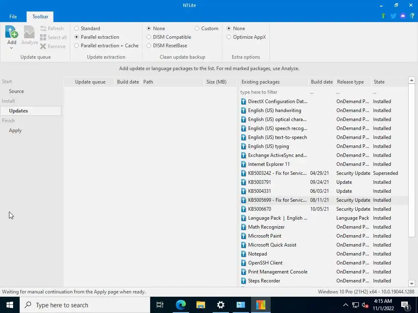Sort by Release type column header

pyautogui.click(x=353, y=82)
